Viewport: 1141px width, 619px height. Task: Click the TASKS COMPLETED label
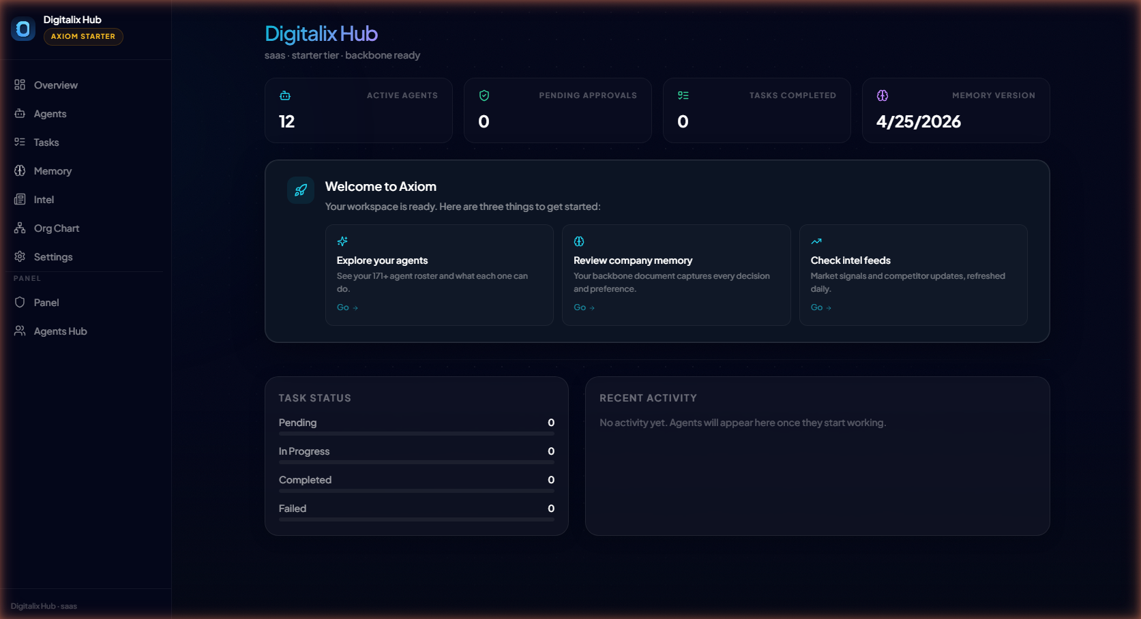point(792,95)
